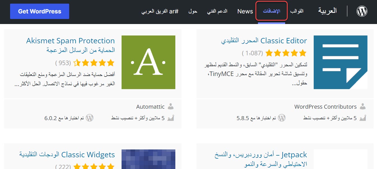Open the Akismet green A plugin icon
This screenshot has height=169, width=377.
pos(148,62)
